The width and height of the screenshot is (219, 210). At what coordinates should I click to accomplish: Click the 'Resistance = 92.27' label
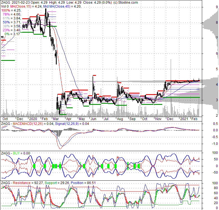(x=28, y=183)
